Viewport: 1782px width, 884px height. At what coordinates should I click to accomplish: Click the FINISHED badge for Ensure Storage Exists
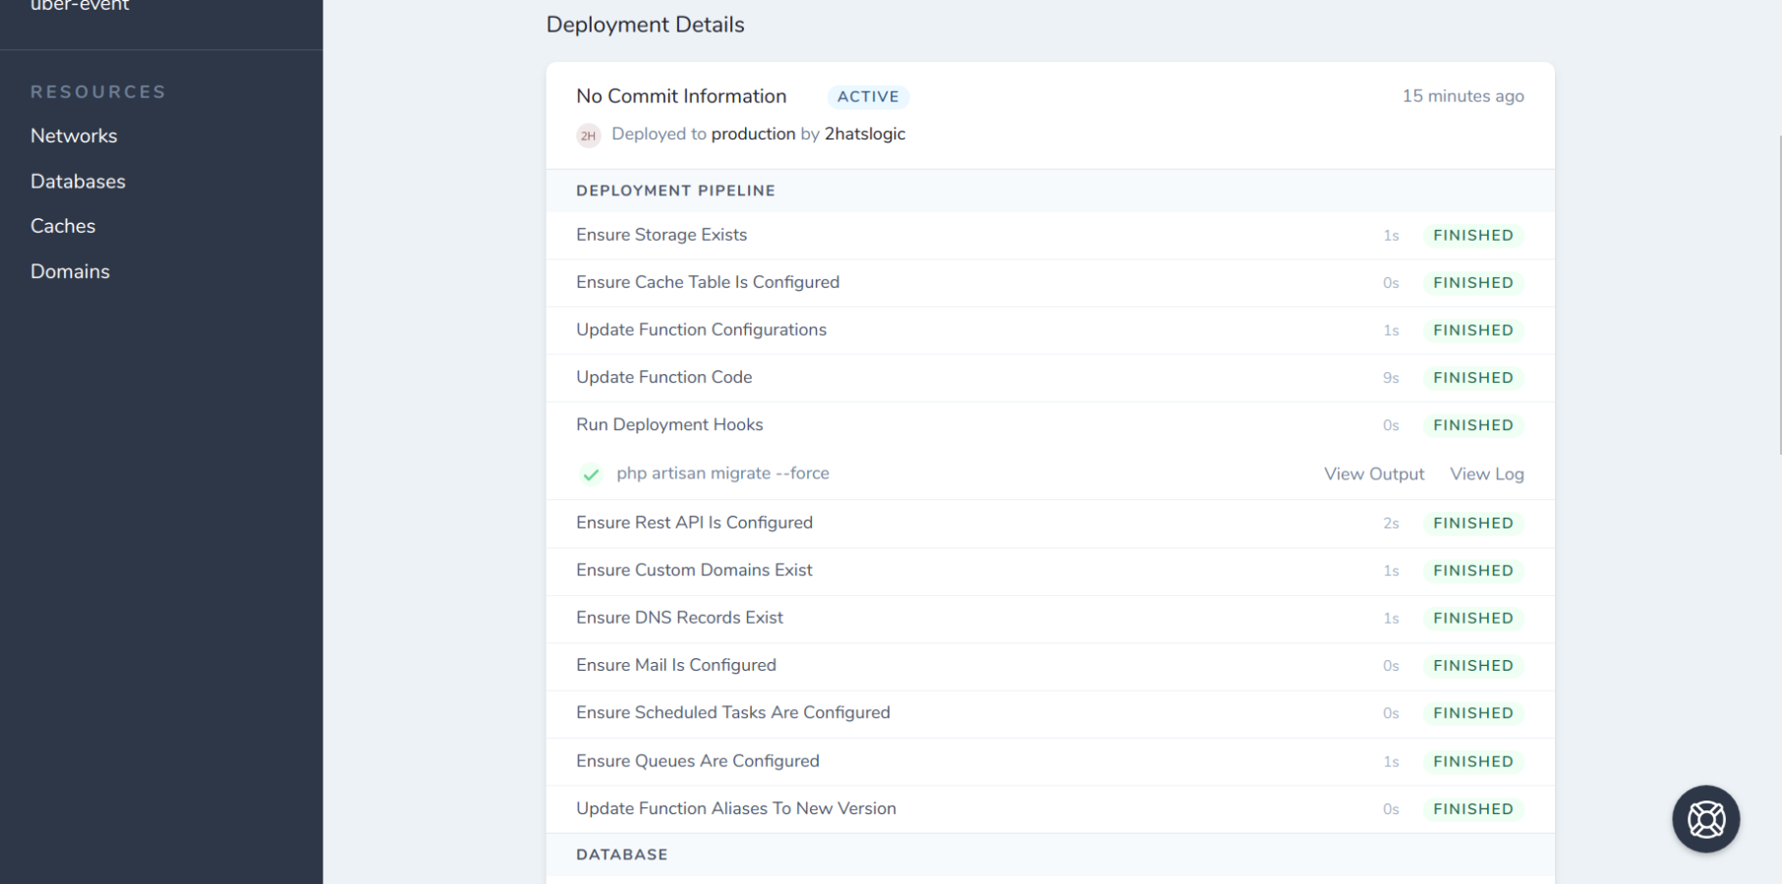1472,235
